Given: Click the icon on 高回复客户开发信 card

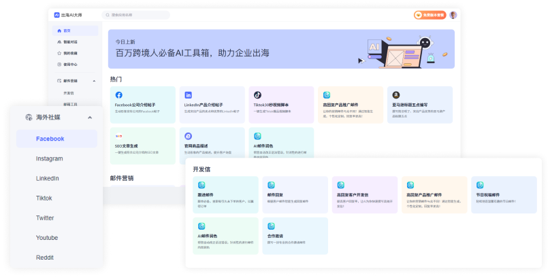Looking at the screenshot, I should [x=340, y=185].
